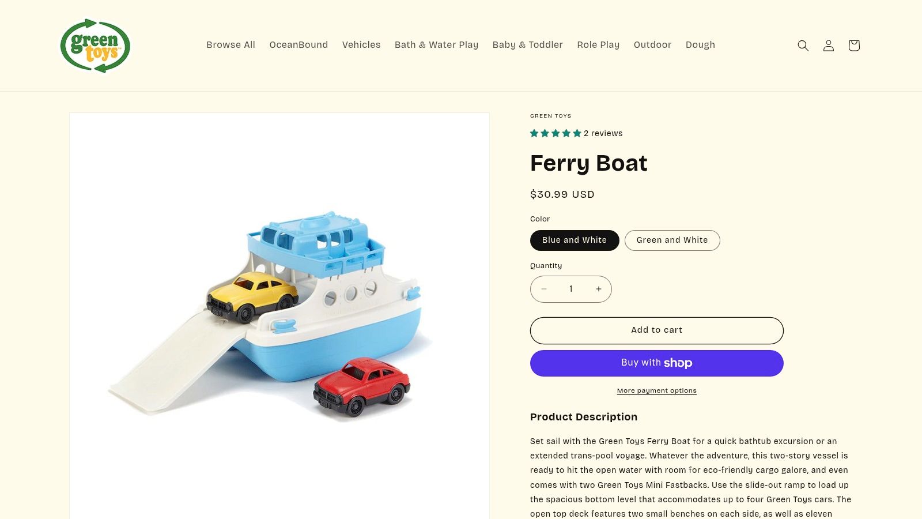Open the Vehicles menu

pos(361,44)
